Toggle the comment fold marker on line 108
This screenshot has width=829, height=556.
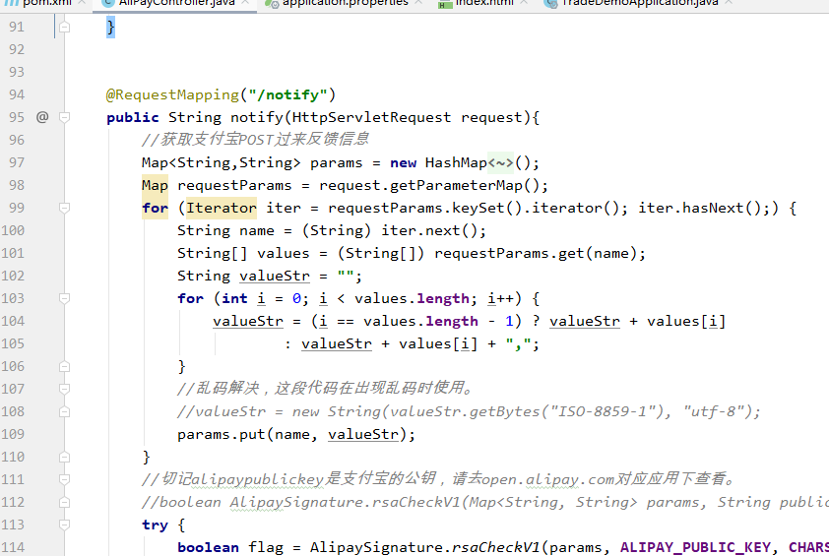click(x=65, y=411)
